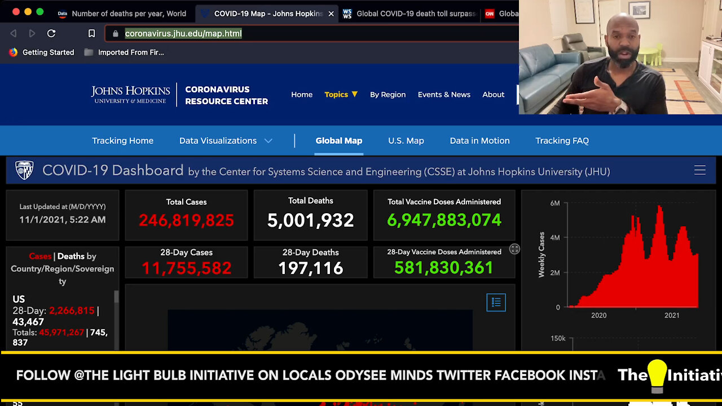Screen dimensions: 722x406
Task: Click the 28-Day Cases value 11,755,582
Action: point(186,268)
